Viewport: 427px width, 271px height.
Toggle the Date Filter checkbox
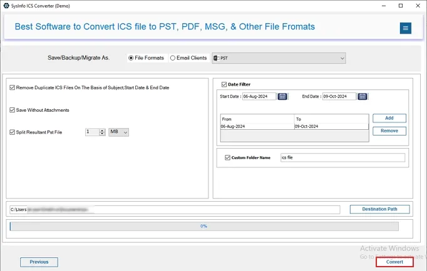pyautogui.click(x=224, y=84)
